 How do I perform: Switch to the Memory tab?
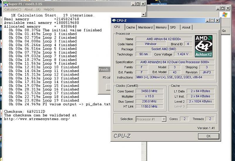pos(161,27)
